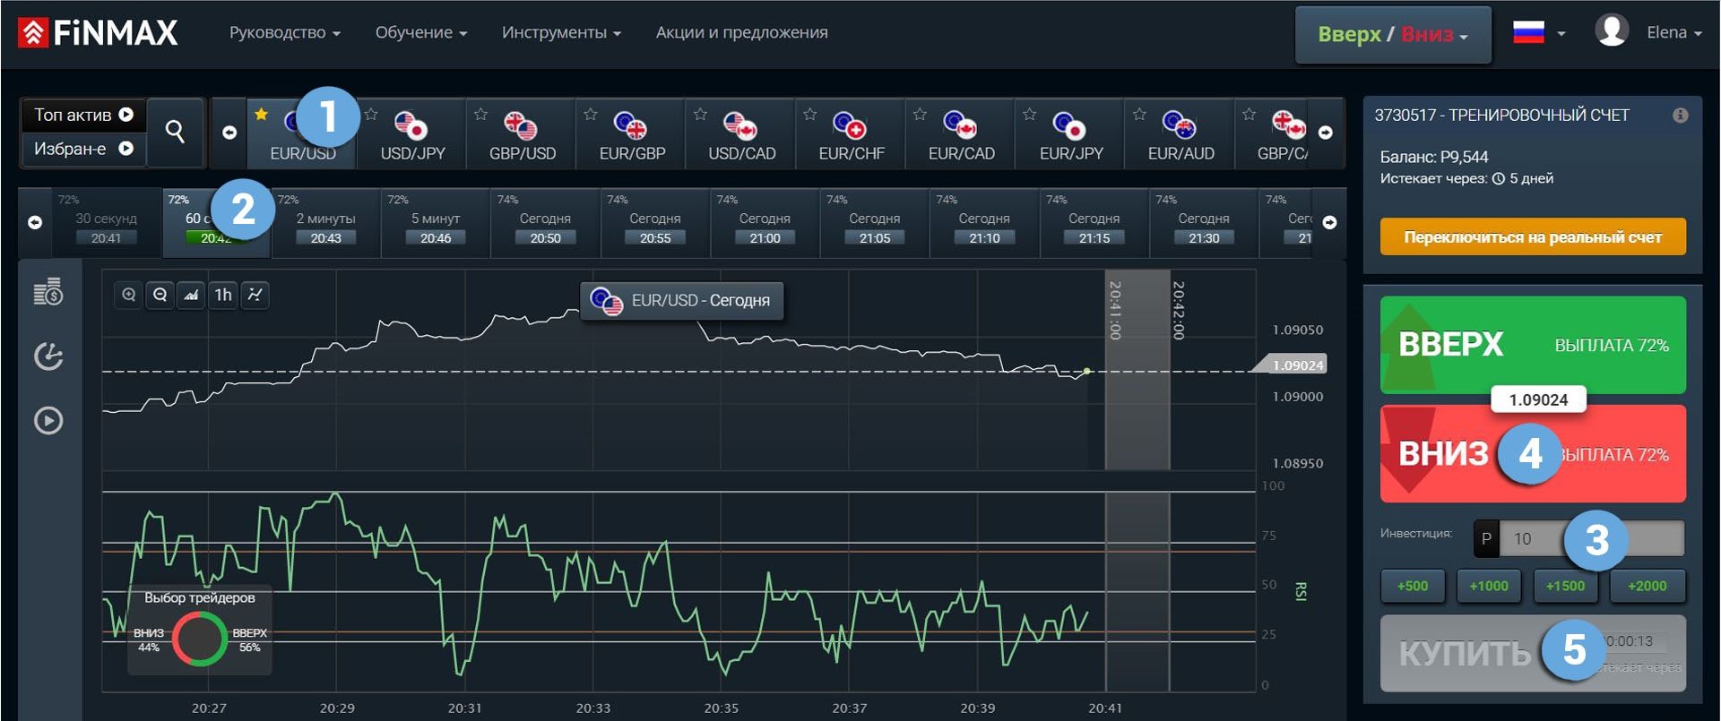1721x721 pixels.
Task: Expand language selector arrow next to flag
Action: [1561, 33]
